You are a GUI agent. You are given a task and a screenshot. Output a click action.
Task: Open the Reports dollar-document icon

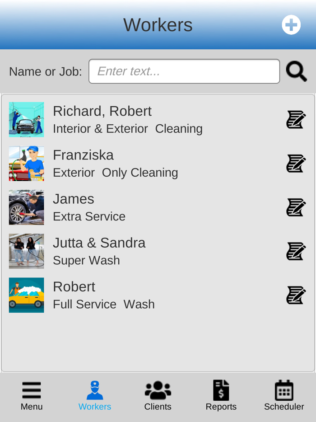coord(221,390)
